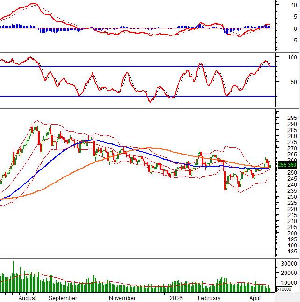
Task: Click the MACD peak in top panel
Action: tap(33, 4)
